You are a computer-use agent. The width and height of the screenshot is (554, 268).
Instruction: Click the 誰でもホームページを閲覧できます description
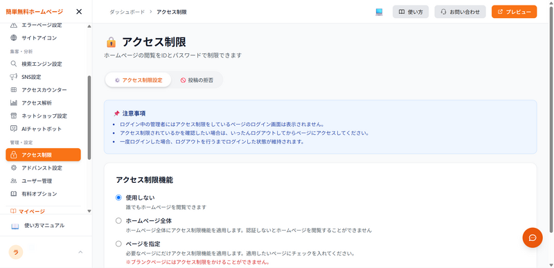166,207
